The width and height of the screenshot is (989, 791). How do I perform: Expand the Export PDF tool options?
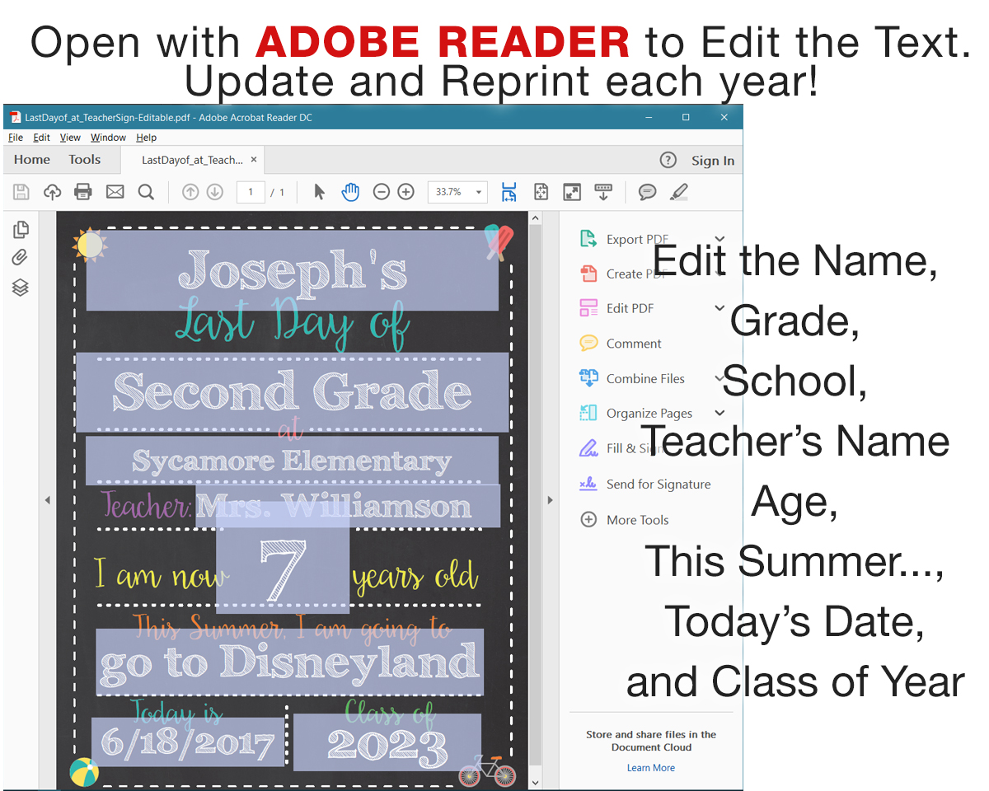coord(719,239)
